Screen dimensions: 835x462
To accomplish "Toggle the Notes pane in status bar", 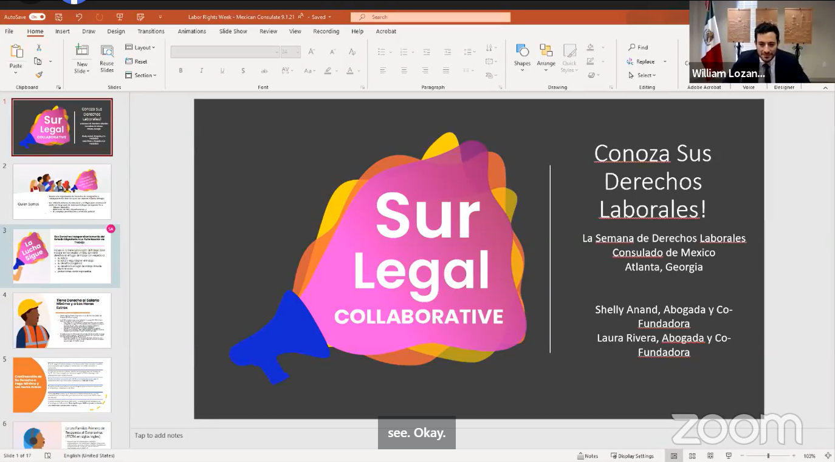I will 588,456.
